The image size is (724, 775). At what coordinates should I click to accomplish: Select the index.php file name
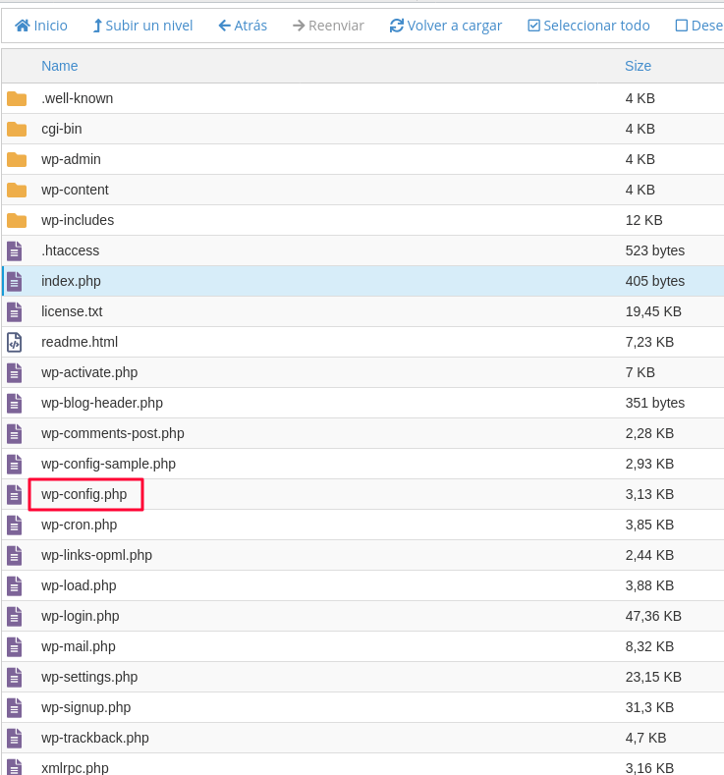[71, 281]
